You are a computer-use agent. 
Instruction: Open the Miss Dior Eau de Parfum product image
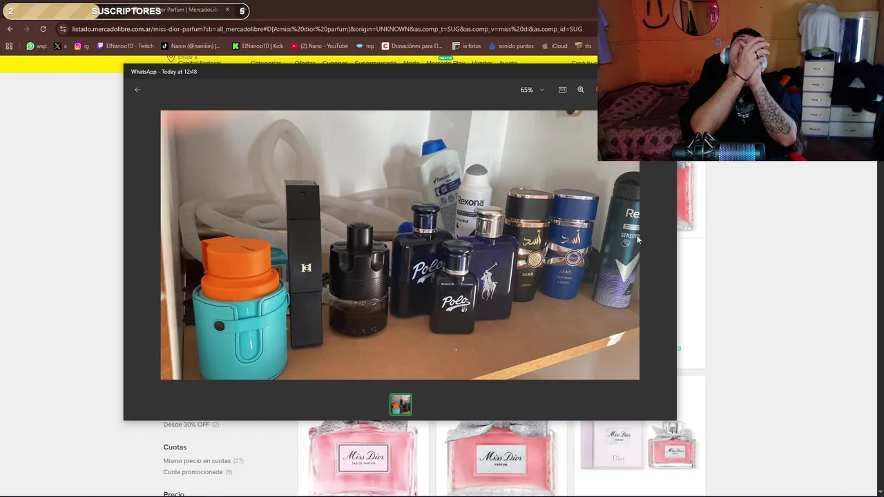[363, 457]
